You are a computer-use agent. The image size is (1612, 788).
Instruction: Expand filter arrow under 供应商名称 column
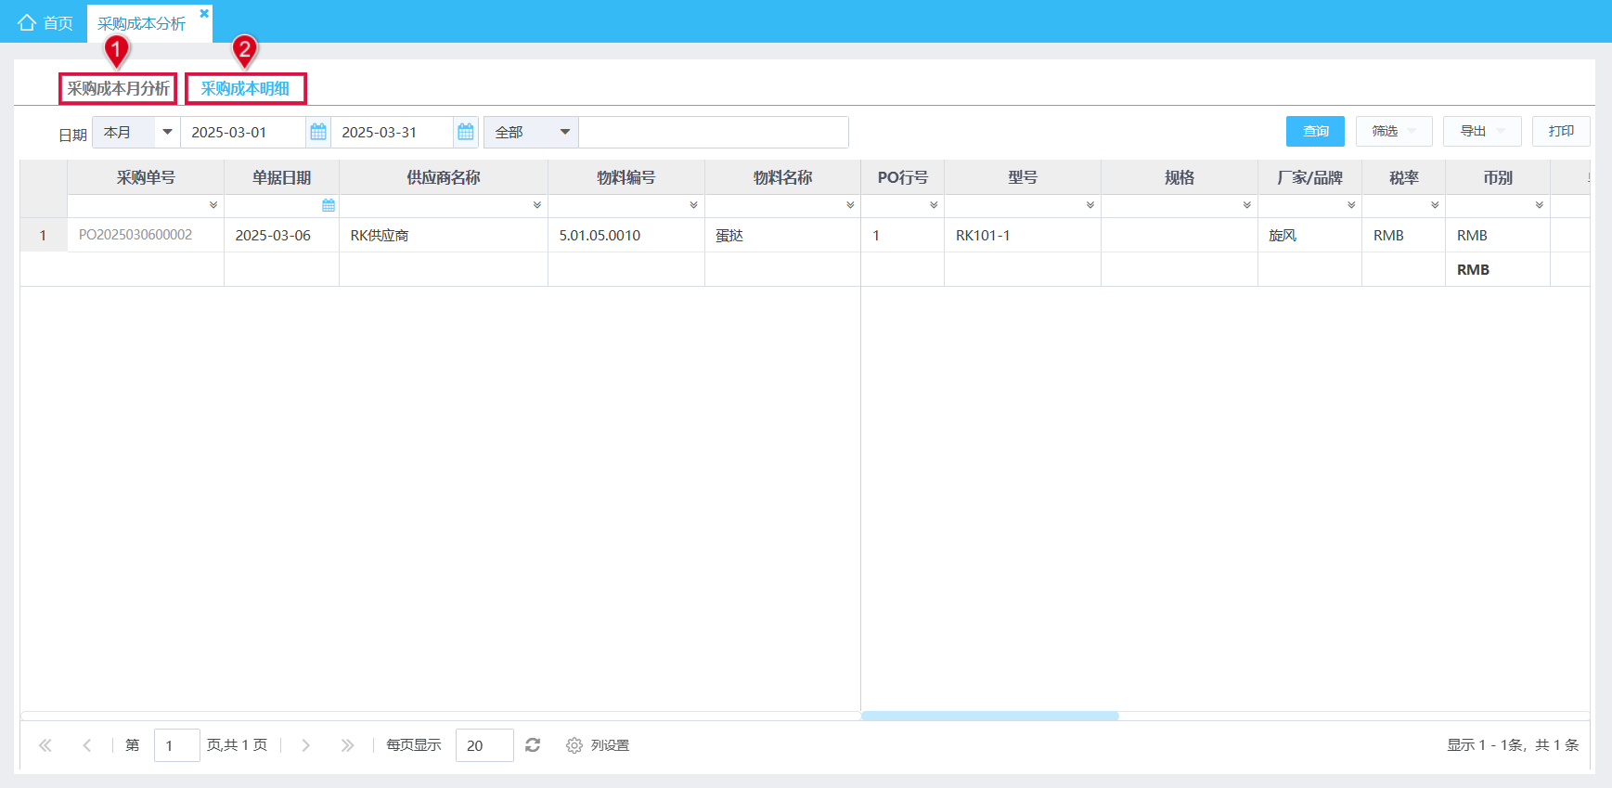(537, 205)
